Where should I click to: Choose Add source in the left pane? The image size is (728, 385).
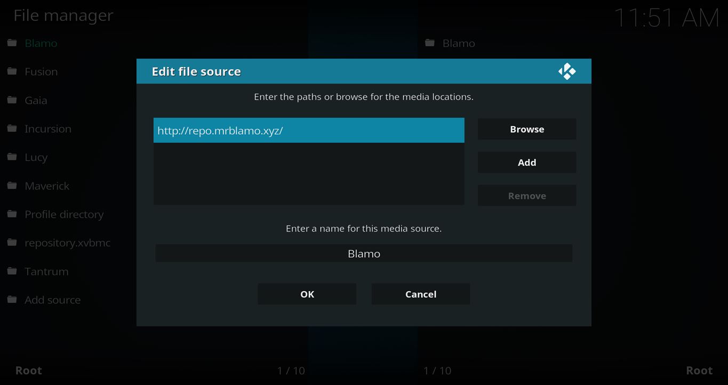coord(52,300)
